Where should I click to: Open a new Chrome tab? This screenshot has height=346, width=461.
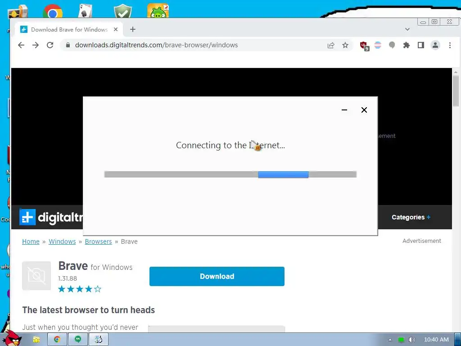(x=133, y=29)
